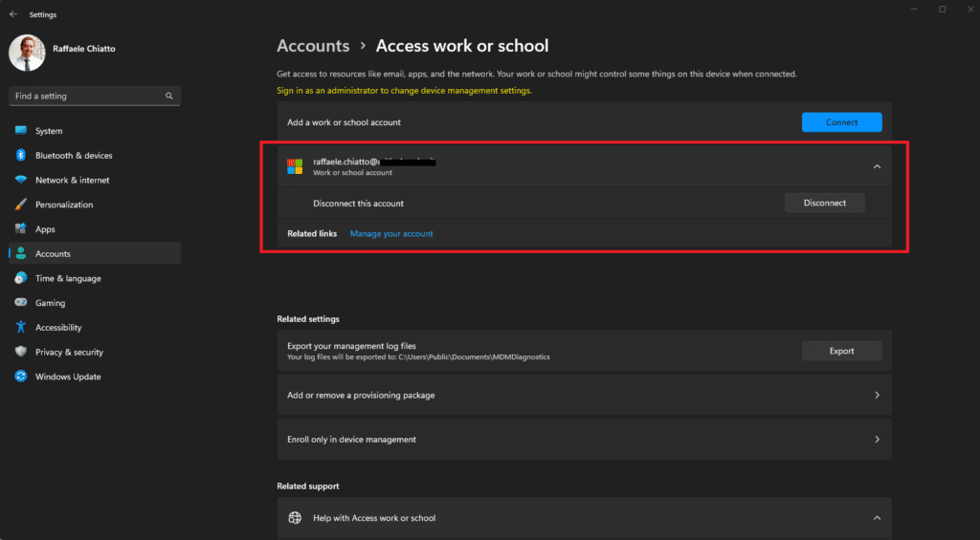Click the Accessibility figure icon
Image resolution: width=980 pixels, height=540 pixels.
[21, 328]
